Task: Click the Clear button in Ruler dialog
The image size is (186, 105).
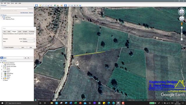Action: 31,47
